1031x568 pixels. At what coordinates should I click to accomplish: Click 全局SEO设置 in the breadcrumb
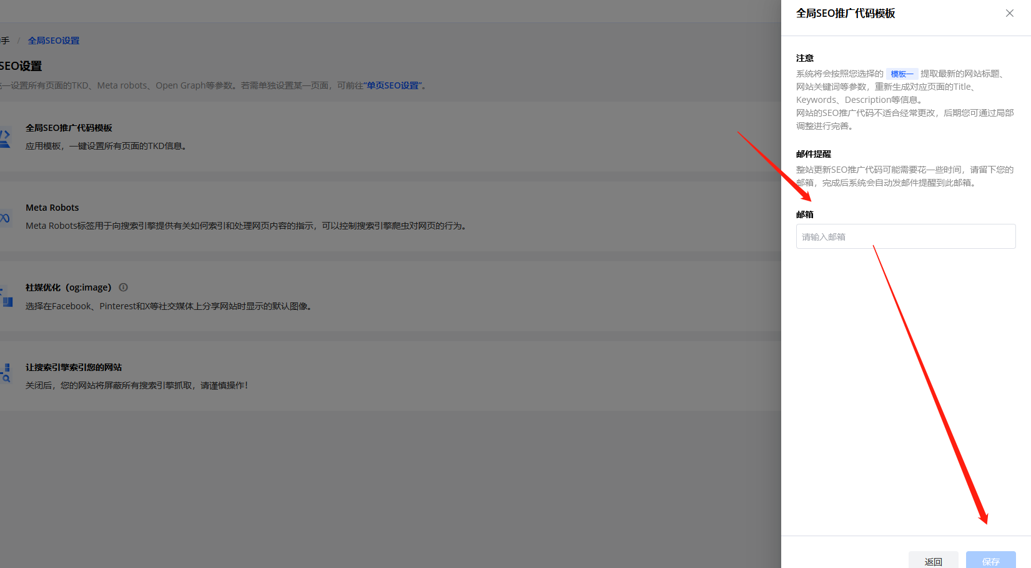click(x=54, y=41)
